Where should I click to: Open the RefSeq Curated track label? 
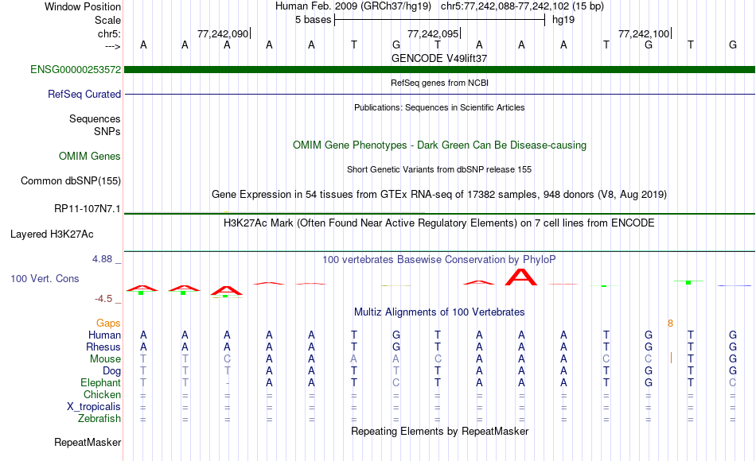(84, 94)
